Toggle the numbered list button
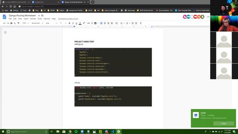 pos(121,23)
